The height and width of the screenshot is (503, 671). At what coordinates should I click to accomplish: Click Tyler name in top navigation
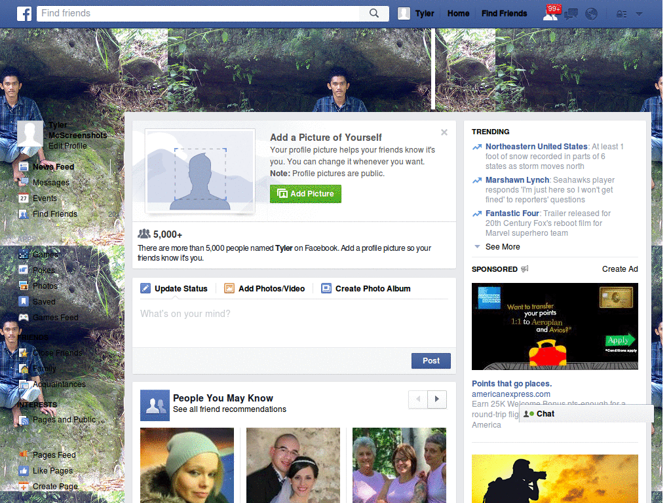425,14
